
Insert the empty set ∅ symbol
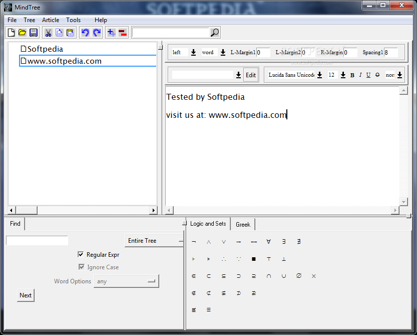coord(299,276)
